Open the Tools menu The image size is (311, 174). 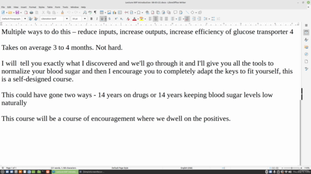pos(65,7)
